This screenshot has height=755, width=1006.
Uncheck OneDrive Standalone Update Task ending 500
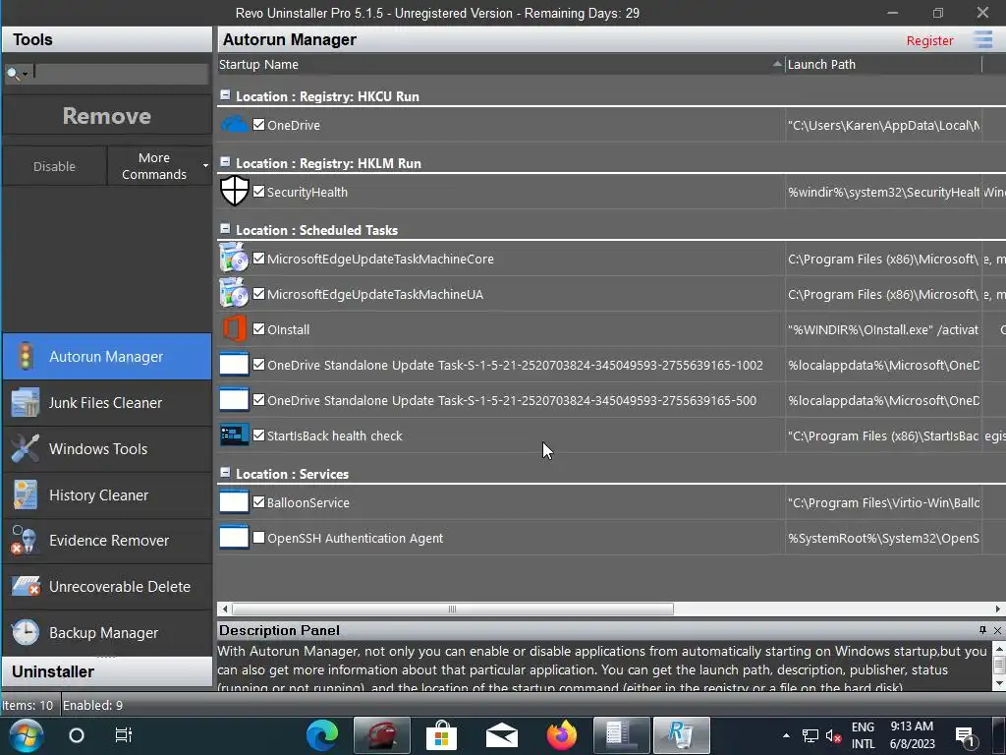click(x=258, y=399)
